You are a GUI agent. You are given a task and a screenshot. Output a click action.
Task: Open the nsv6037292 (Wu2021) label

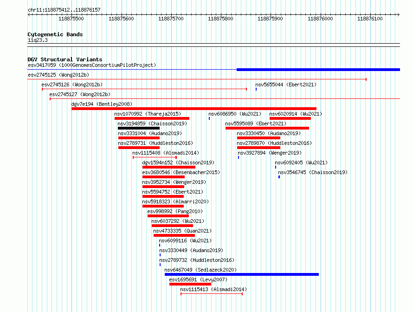[178, 221]
